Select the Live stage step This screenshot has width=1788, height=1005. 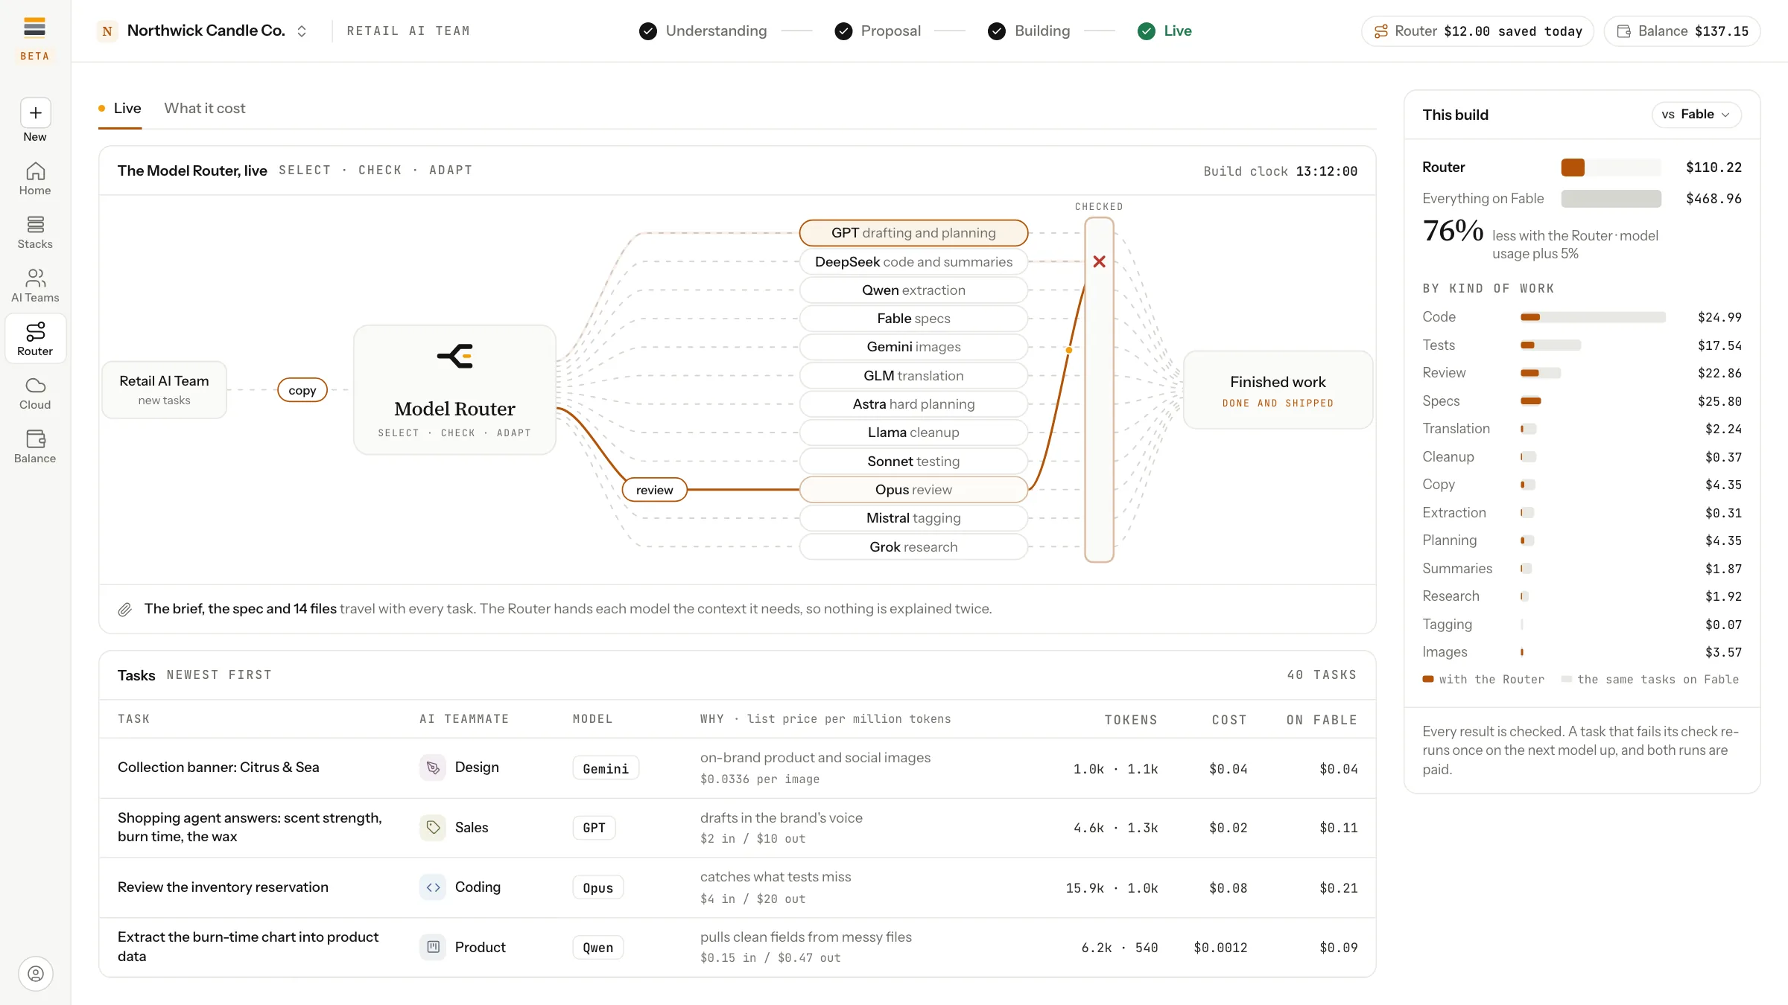(1164, 31)
